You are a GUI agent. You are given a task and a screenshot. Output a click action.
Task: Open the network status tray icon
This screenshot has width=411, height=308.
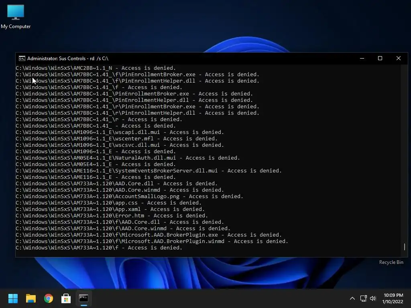pos(363,298)
